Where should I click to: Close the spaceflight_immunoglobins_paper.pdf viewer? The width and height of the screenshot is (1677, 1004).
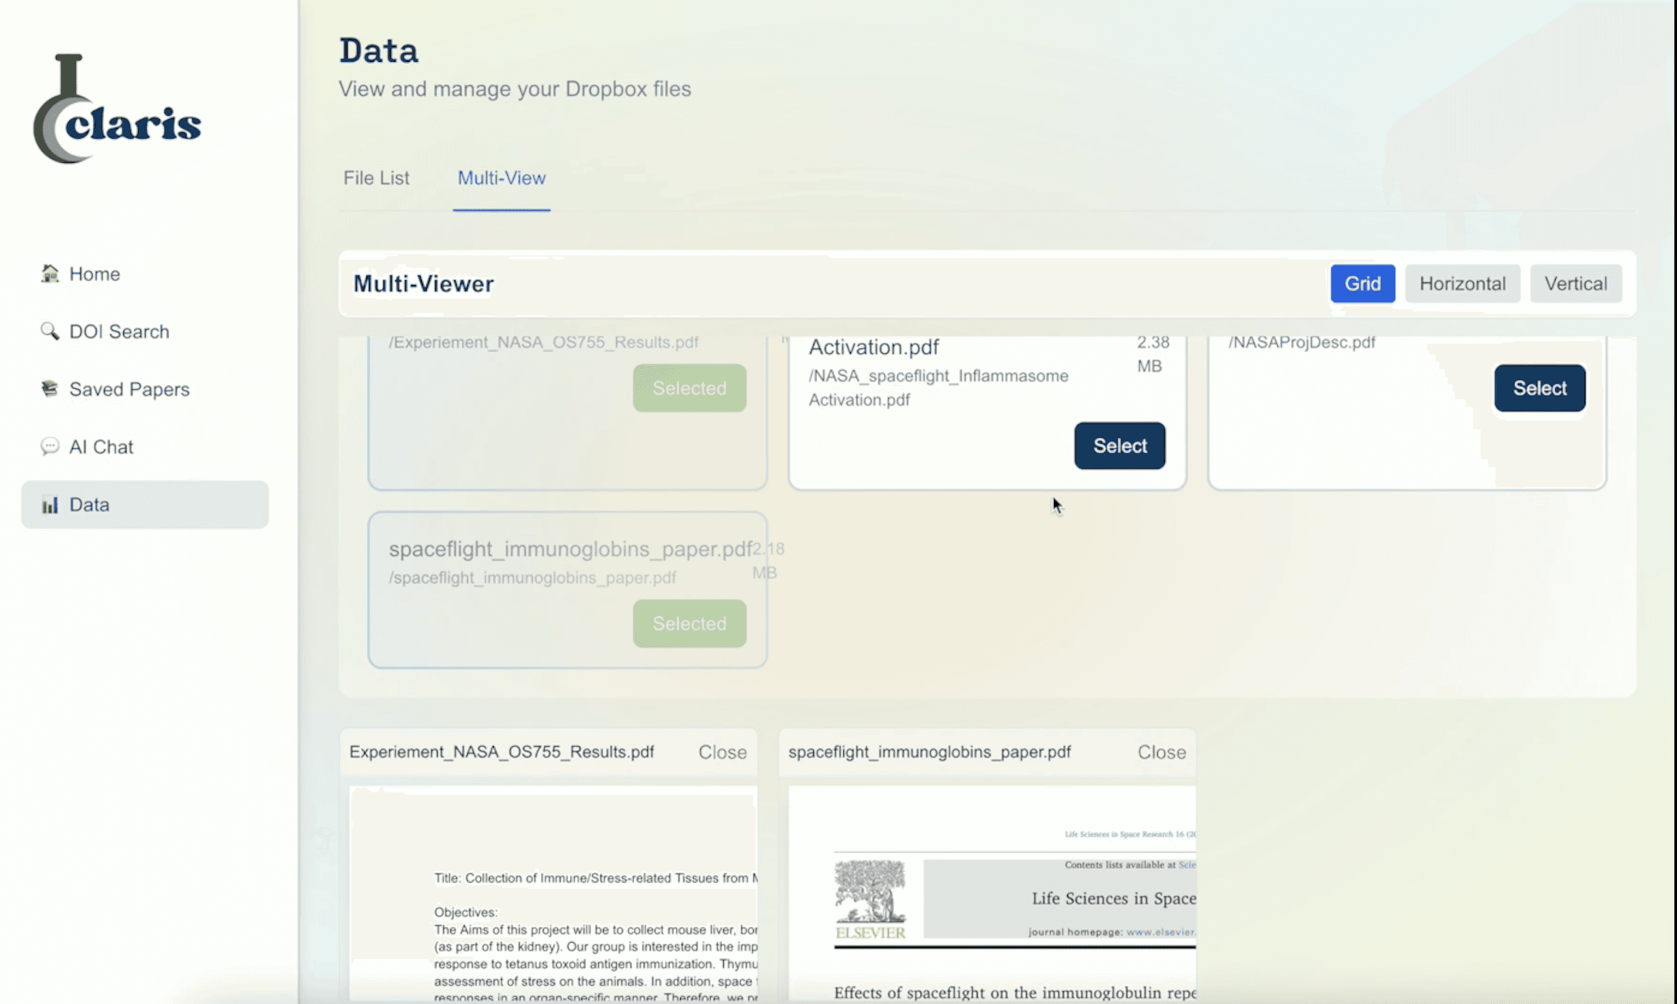(x=1161, y=752)
